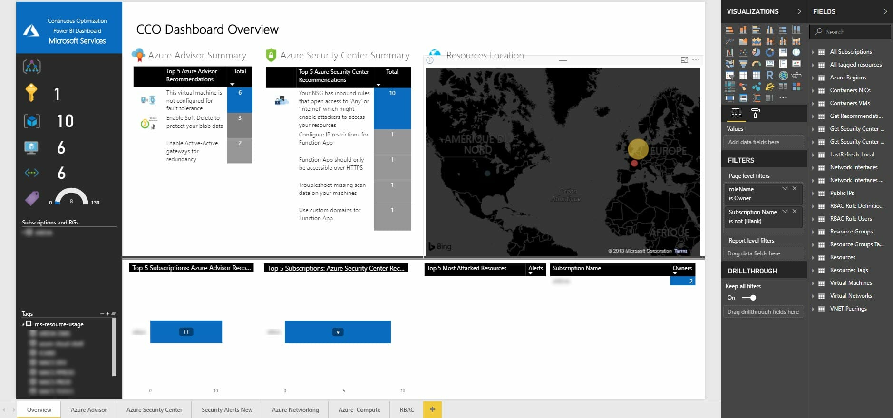Open the Format paint roller pane
The image size is (893, 418).
(x=755, y=113)
